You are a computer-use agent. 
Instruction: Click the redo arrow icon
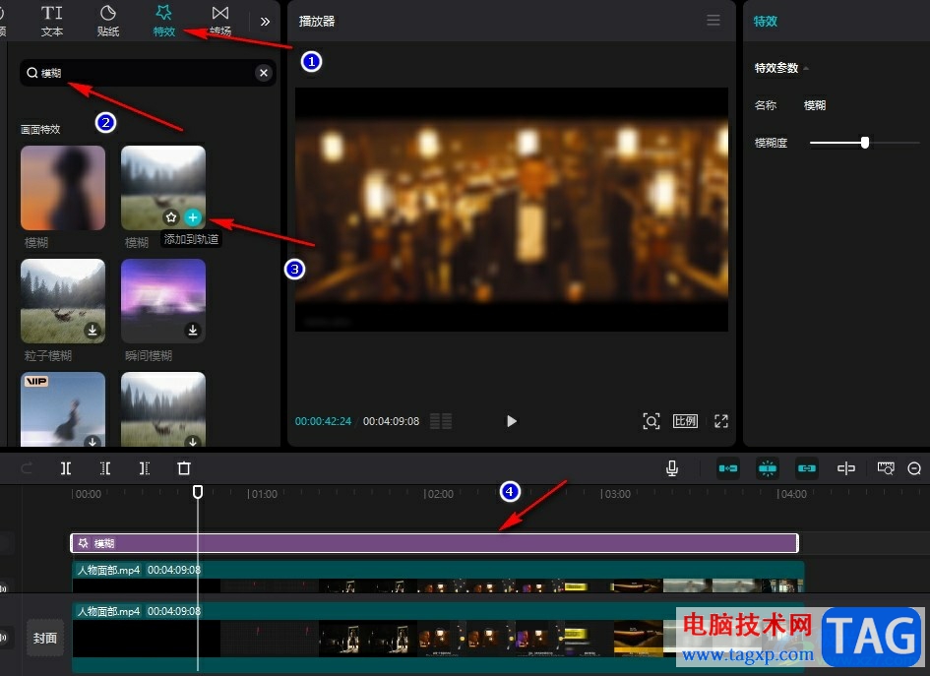27,468
